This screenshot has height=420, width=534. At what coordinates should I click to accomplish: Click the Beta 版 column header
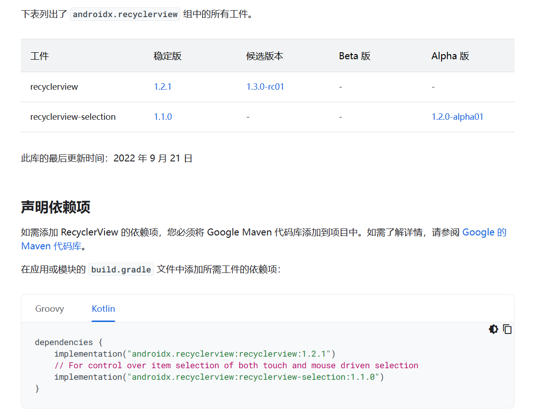355,56
